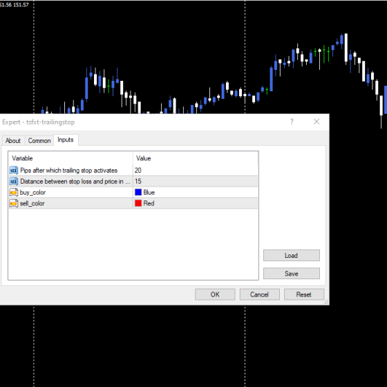387x387 pixels.
Task: Click the color icon beside buy_color
Action: 14,192
